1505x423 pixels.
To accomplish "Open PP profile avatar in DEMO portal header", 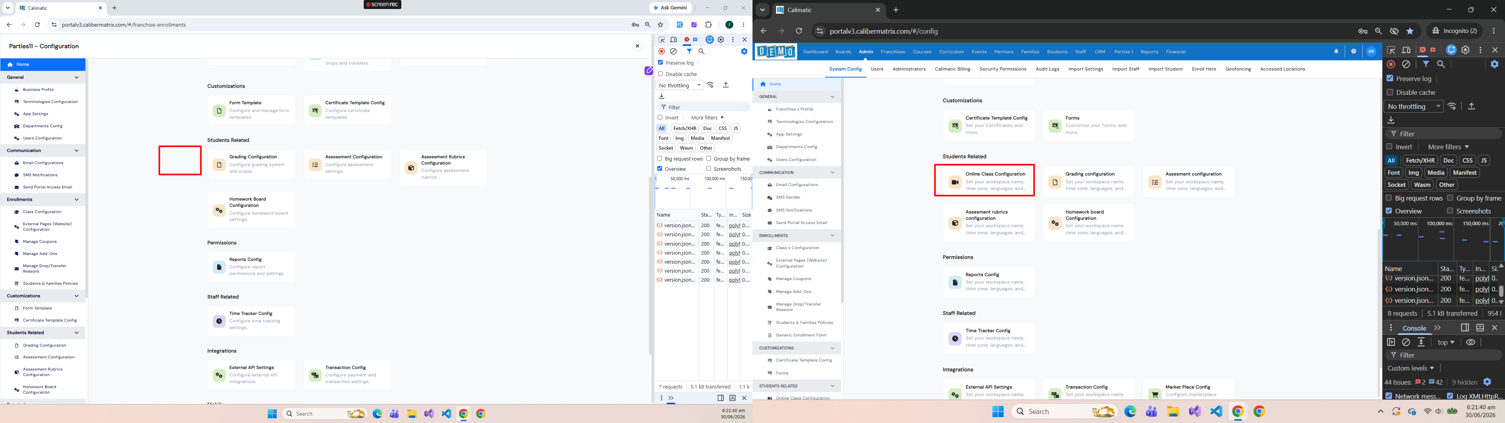I will point(1371,51).
